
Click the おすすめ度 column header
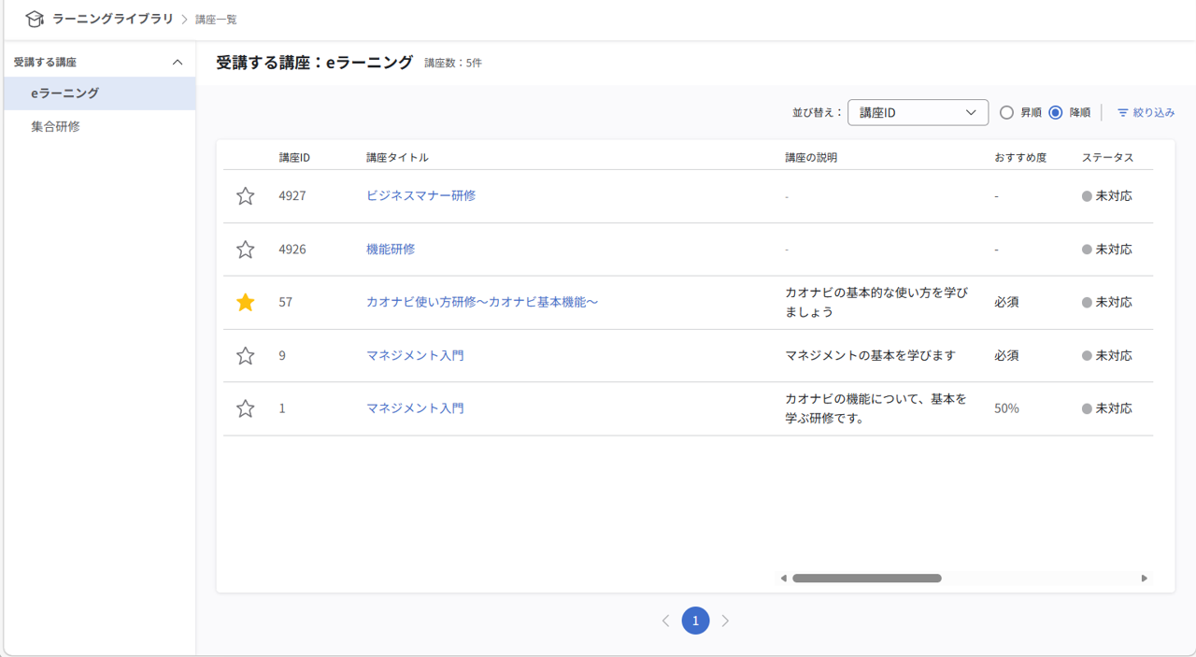click(1020, 158)
